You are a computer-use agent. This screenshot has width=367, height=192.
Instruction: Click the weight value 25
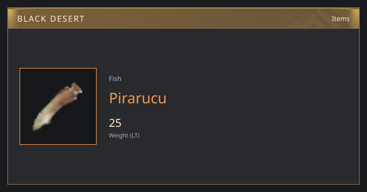pyautogui.click(x=115, y=123)
